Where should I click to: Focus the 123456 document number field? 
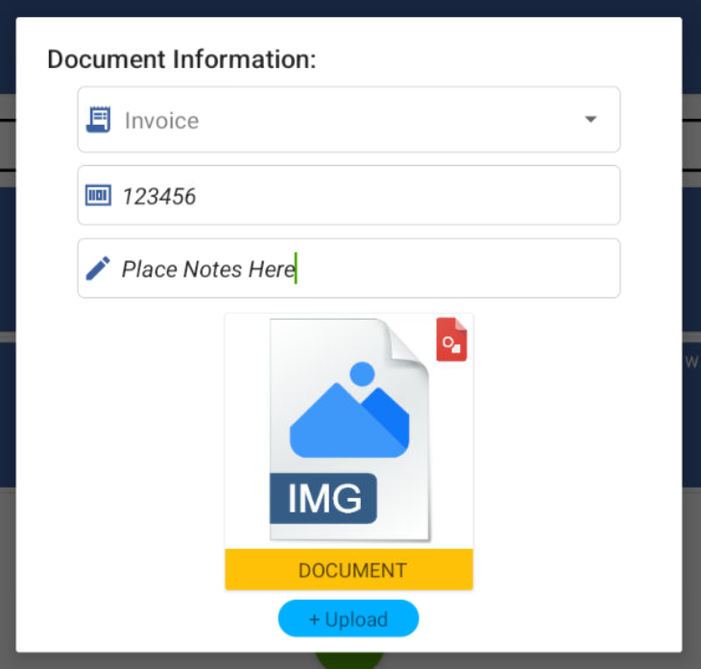349,195
